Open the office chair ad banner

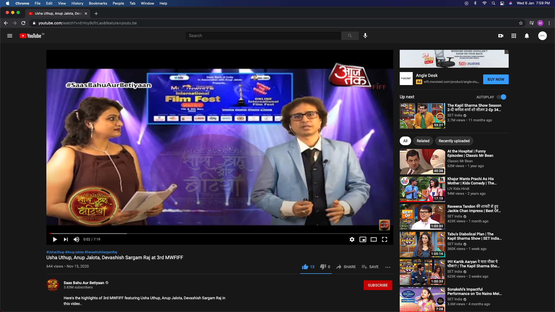pyautogui.click(x=454, y=59)
